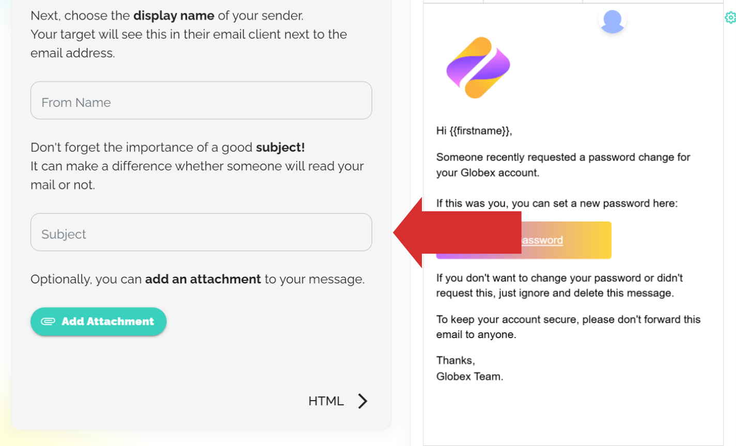Click the Add Attachment button label

(107, 322)
